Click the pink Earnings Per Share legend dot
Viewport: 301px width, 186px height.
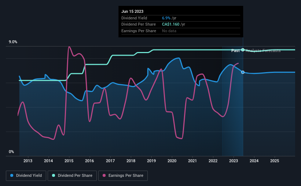point(104,175)
